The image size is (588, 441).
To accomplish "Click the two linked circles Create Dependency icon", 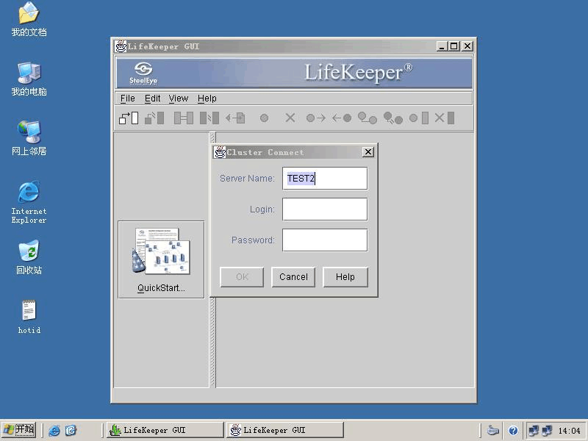I will click(x=367, y=118).
